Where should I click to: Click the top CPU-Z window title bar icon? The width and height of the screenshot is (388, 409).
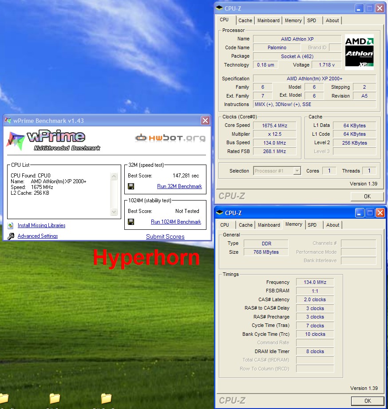[x=219, y=8]
